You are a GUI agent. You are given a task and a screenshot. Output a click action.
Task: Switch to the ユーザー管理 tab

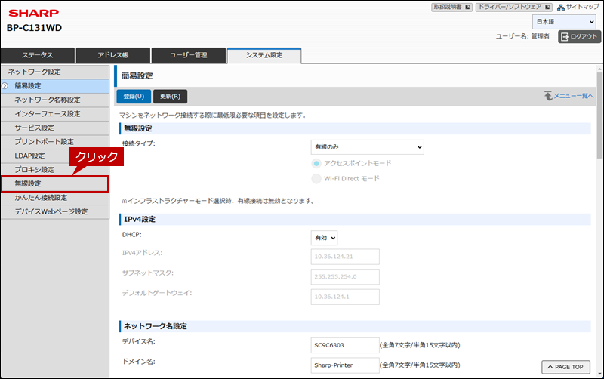tap(188, 56)
